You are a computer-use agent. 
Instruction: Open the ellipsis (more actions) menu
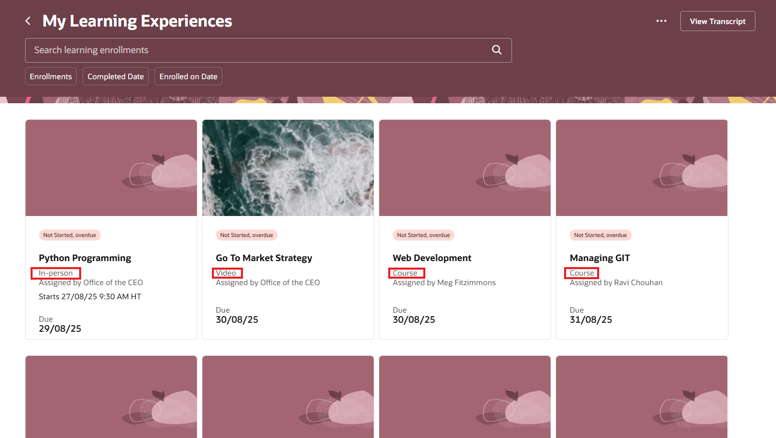point(661,21)
